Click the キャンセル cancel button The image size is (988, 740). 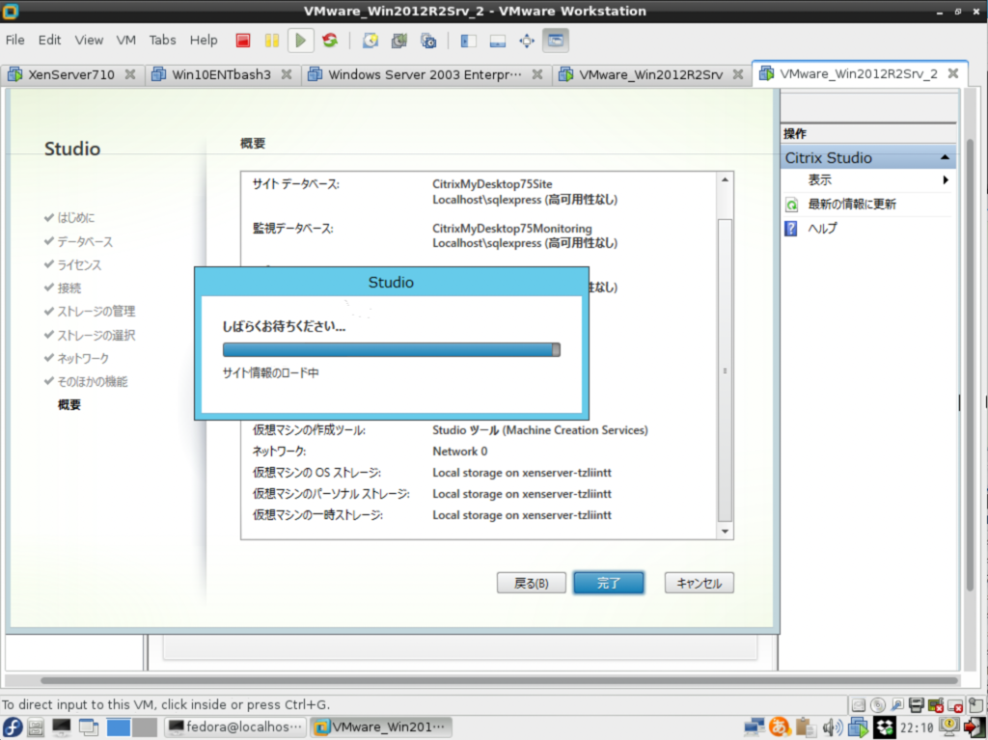coord(699,583)
